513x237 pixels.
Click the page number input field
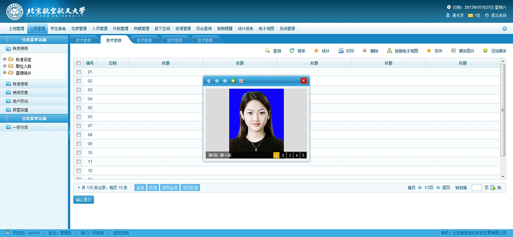[x=477, y=187]
